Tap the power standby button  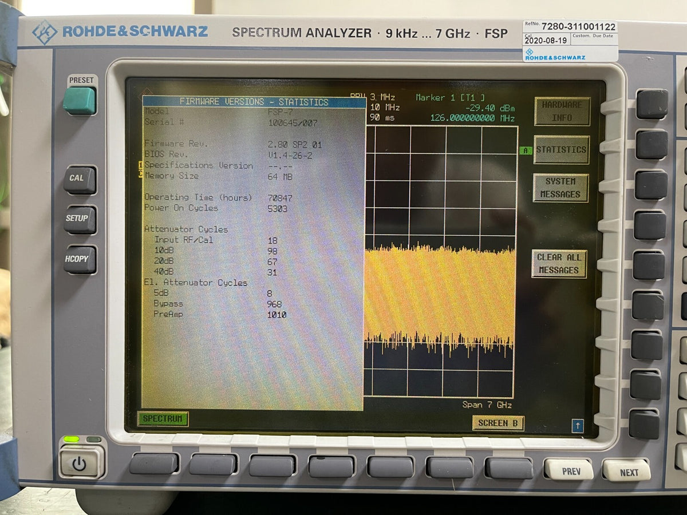pos(81,462)
